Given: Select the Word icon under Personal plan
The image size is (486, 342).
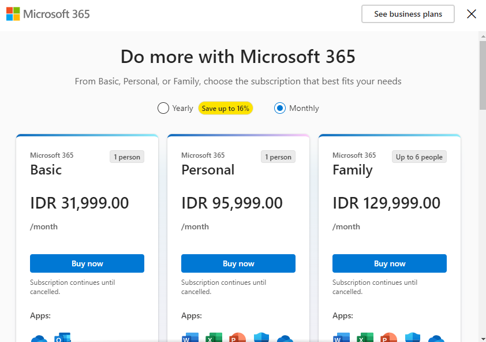Looking at the screenshot, I should tap(190, 339).
